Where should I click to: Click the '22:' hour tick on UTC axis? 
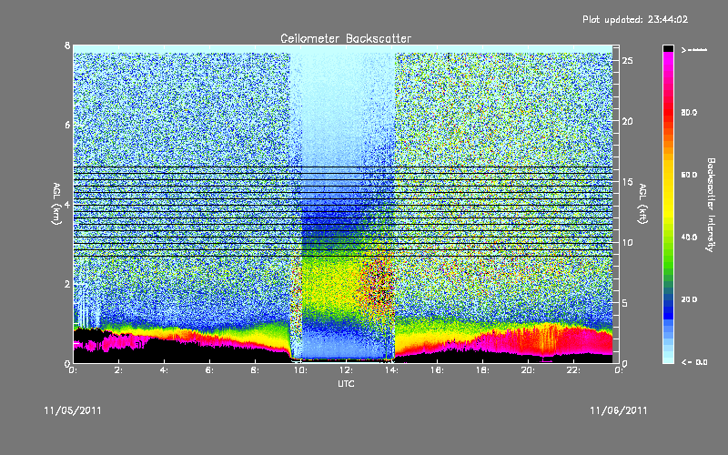click(573, 370)
